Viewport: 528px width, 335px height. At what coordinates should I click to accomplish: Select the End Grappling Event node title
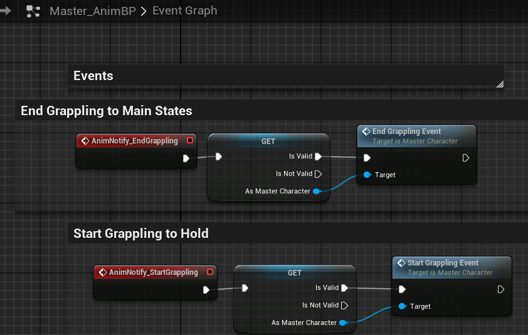[x=406, y=131]
